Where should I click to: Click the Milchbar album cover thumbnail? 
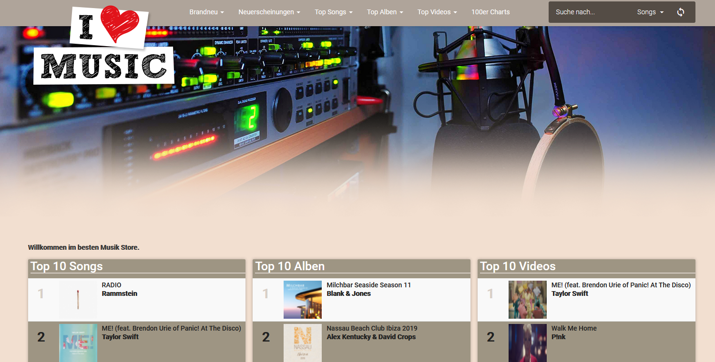303,299
